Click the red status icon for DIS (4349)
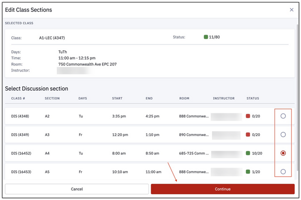 coord(248,135)
